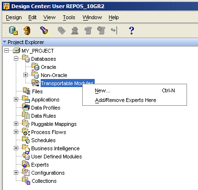Expand the Business Intelligence tree node
The image size is (198, 190).
click(x=16, y=148)
